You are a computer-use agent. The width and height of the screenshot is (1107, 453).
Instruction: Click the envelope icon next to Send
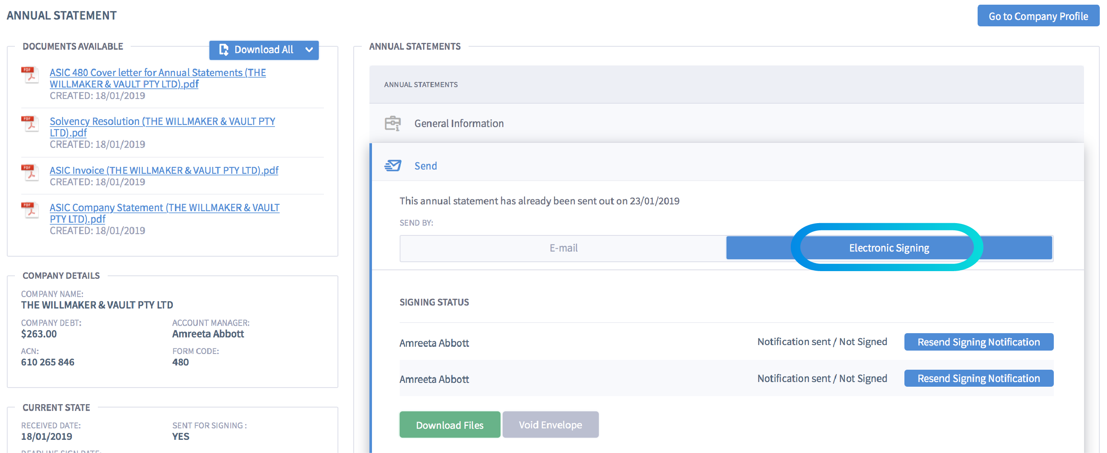[x=393, y=166]
